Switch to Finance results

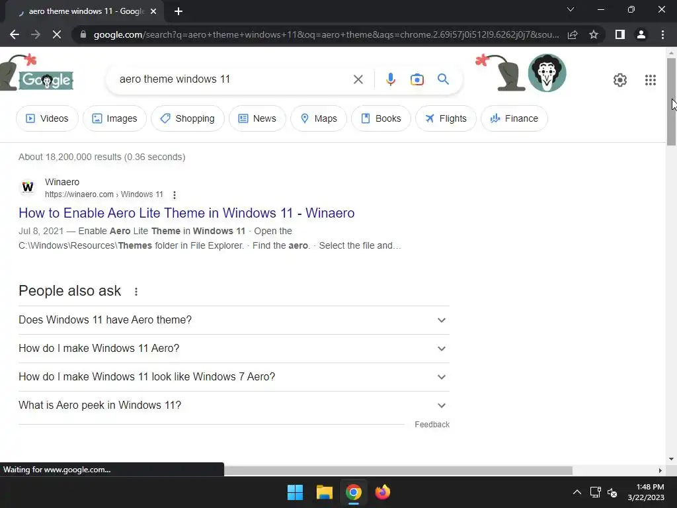(514, 118)
